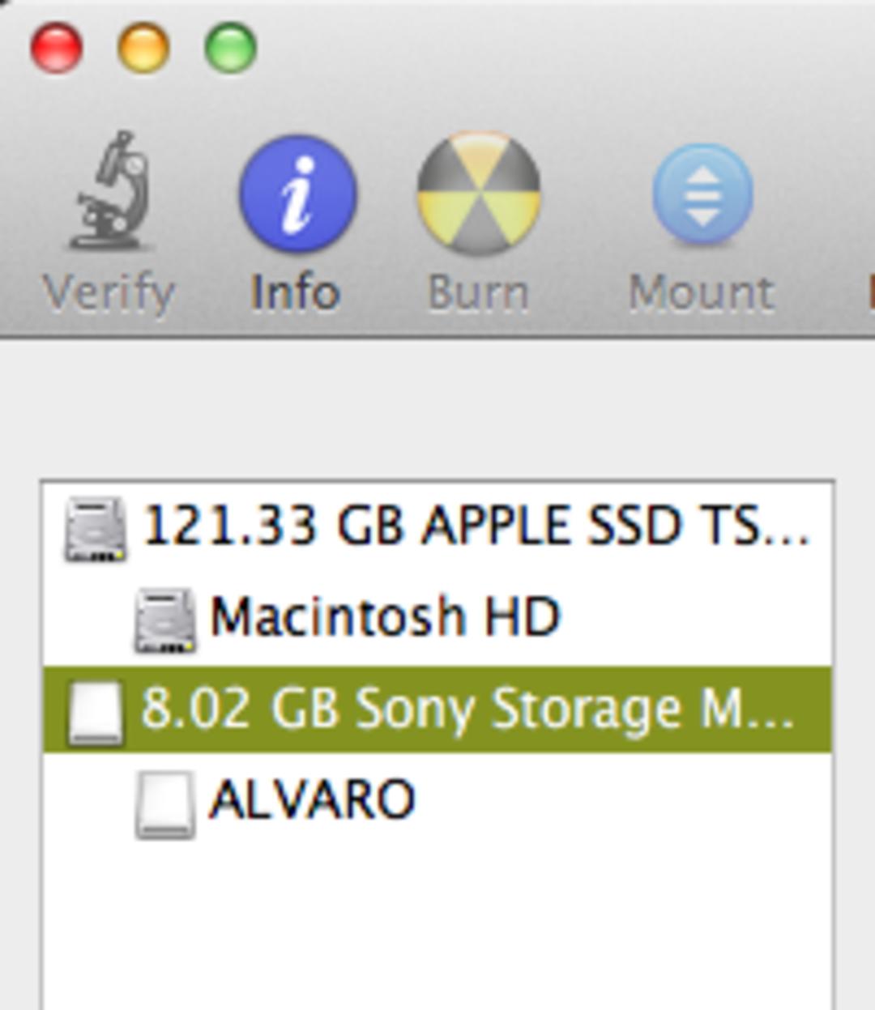Click the APPLE SSD drive icon

96,530
